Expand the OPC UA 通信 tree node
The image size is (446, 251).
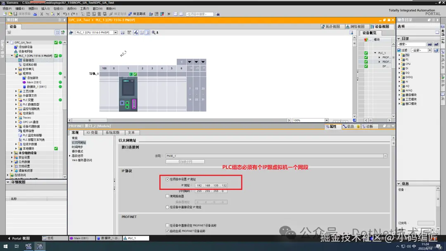pos(16,122)
